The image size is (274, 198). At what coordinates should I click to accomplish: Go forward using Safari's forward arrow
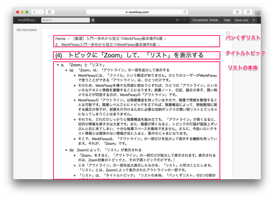point(41,12)
